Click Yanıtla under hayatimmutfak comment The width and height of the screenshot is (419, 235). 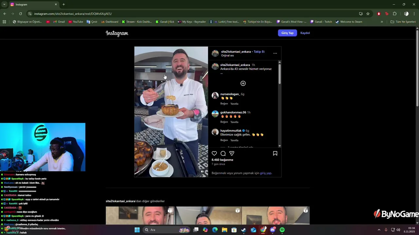point(234,140)
